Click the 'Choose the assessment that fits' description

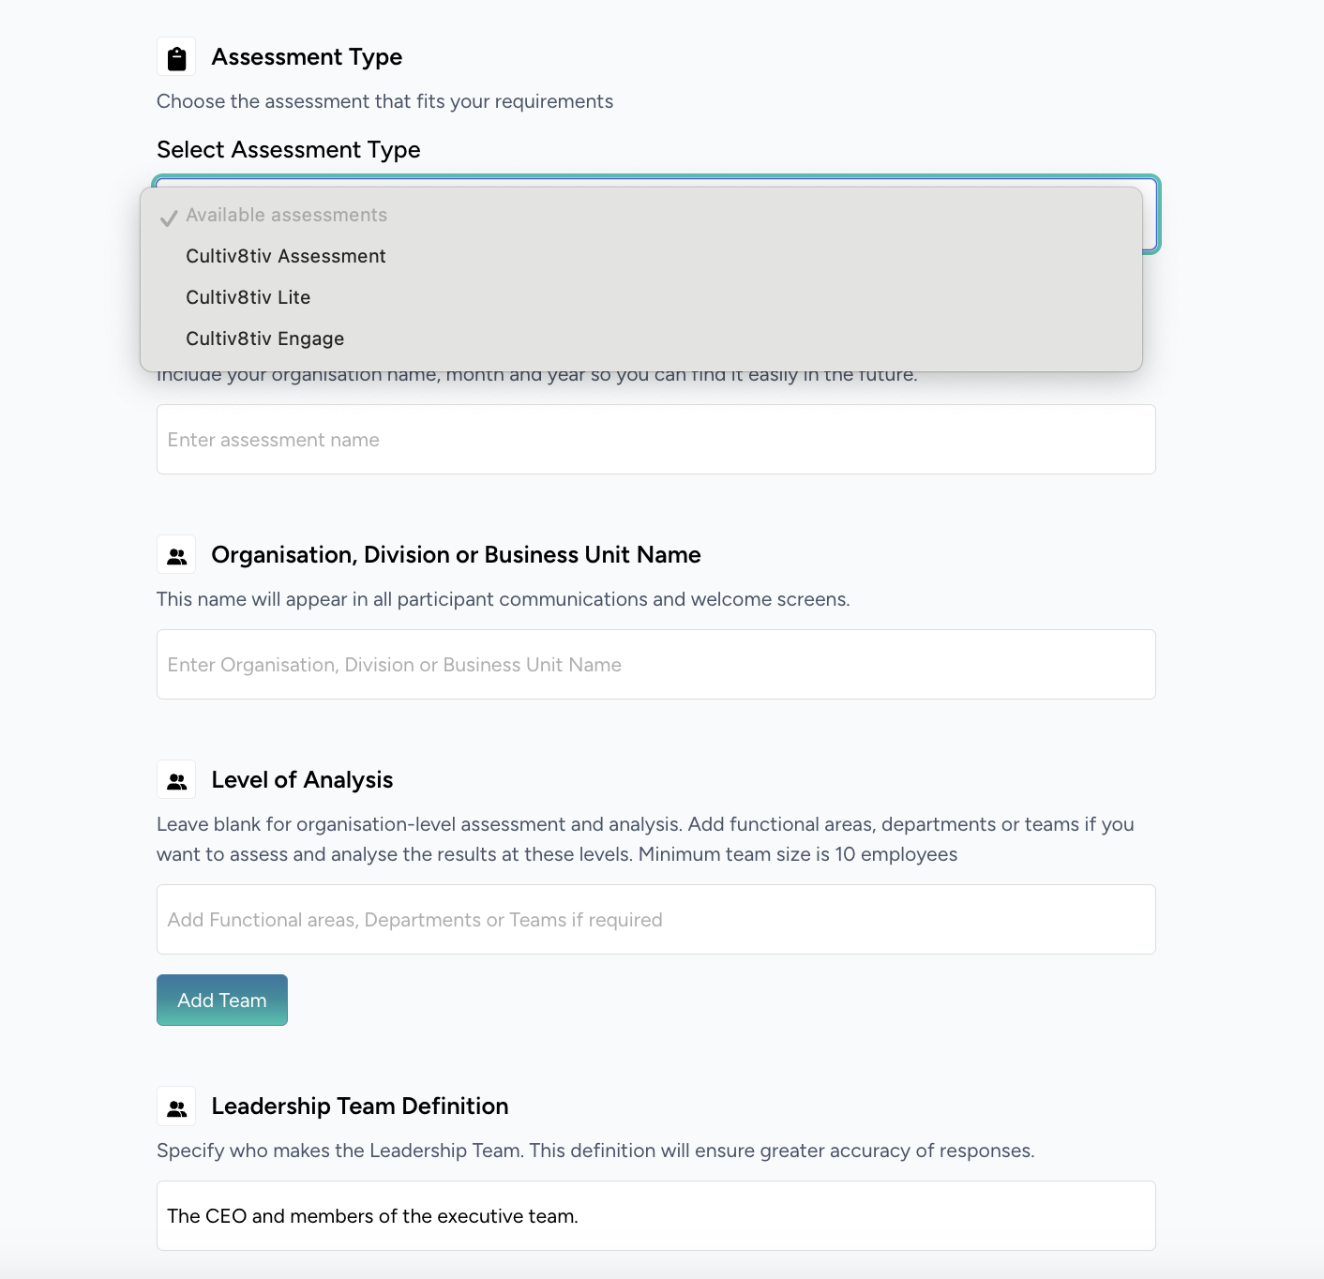click(384, 101)
